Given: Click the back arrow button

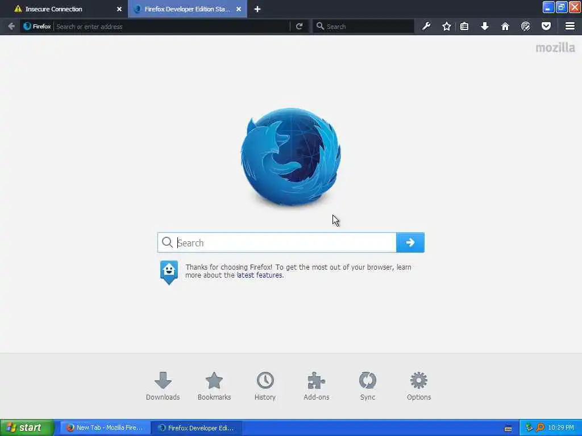Looking at the screenshot, I should (x=11, y=26).
